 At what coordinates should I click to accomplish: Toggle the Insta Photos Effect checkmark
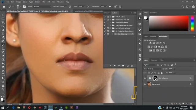click(105, 22)
